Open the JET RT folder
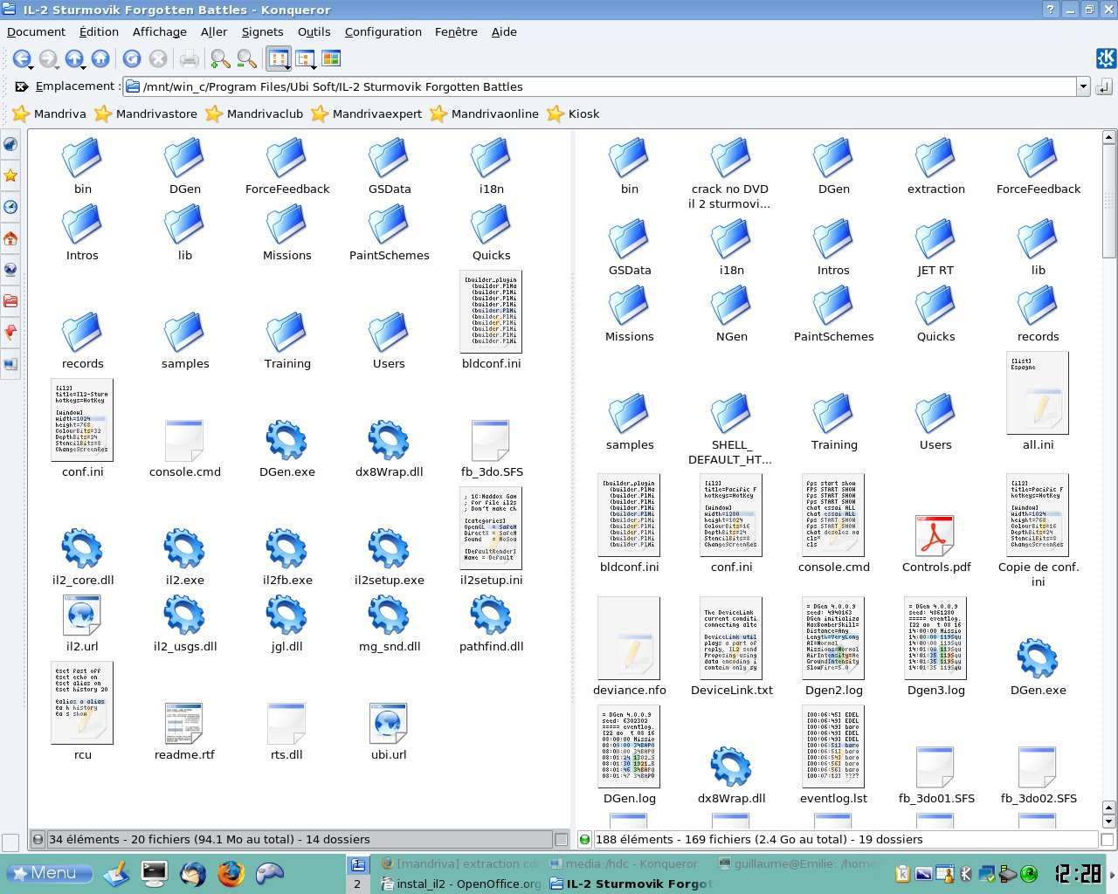The height and width of the screenshot is (894, 1118). [x=935, y=246]
